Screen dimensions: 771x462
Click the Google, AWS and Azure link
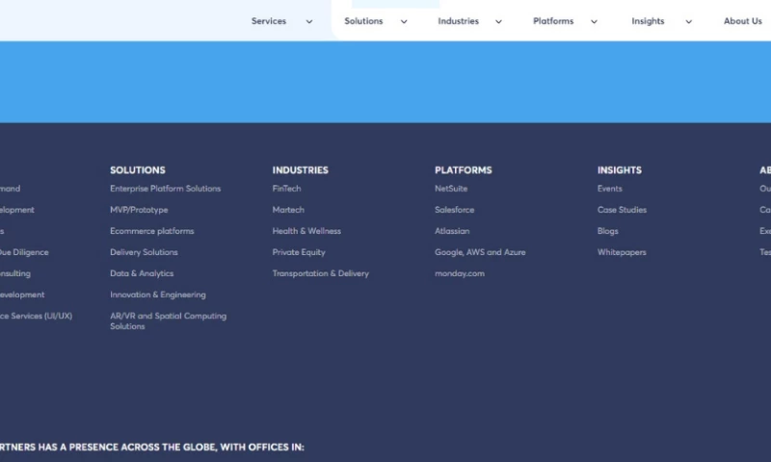(x=480, y=252)
